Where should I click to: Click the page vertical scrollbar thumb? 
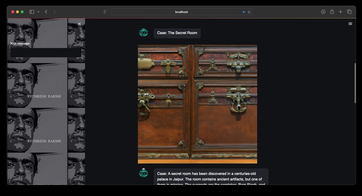pos(355,83)
